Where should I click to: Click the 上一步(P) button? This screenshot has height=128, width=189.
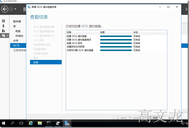tap(120, 118)
